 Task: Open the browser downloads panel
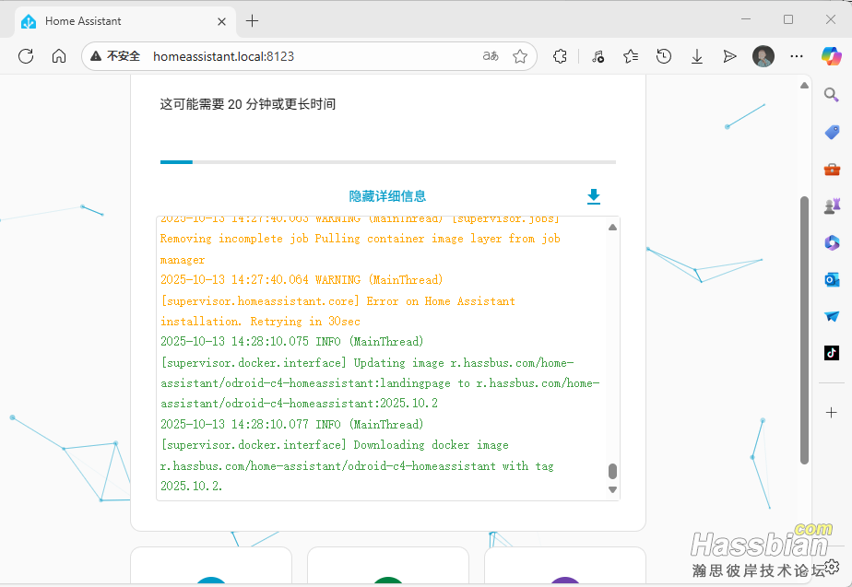[x=697, y=56]
